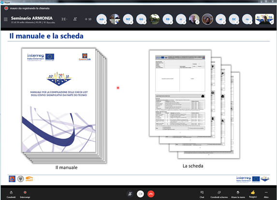Click the Il manuale cover image
Image resolution: width=277 pixels, height=200 pixels.
(x=59, y=100)
